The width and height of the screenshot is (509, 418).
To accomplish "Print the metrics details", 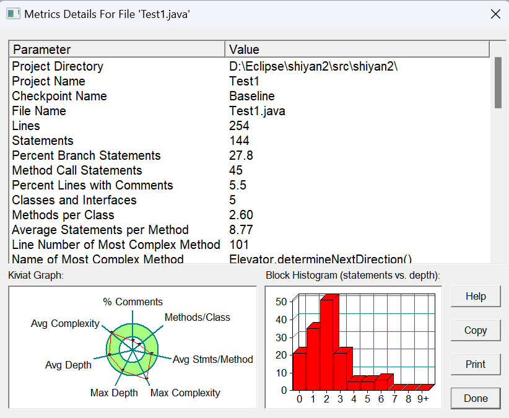I will (476, 365).
